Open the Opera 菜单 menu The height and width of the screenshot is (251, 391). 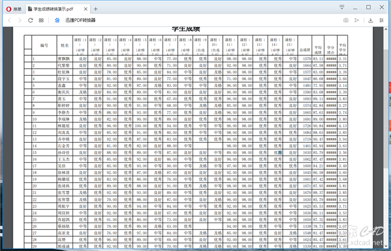tap(14, 9)
